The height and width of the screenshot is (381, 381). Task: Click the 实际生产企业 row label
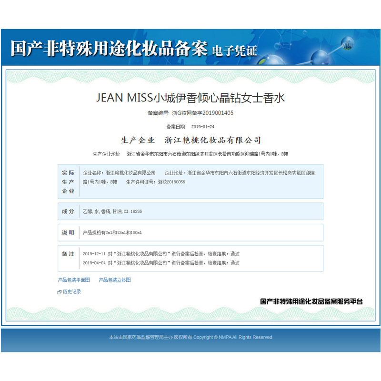coord(68,182)
